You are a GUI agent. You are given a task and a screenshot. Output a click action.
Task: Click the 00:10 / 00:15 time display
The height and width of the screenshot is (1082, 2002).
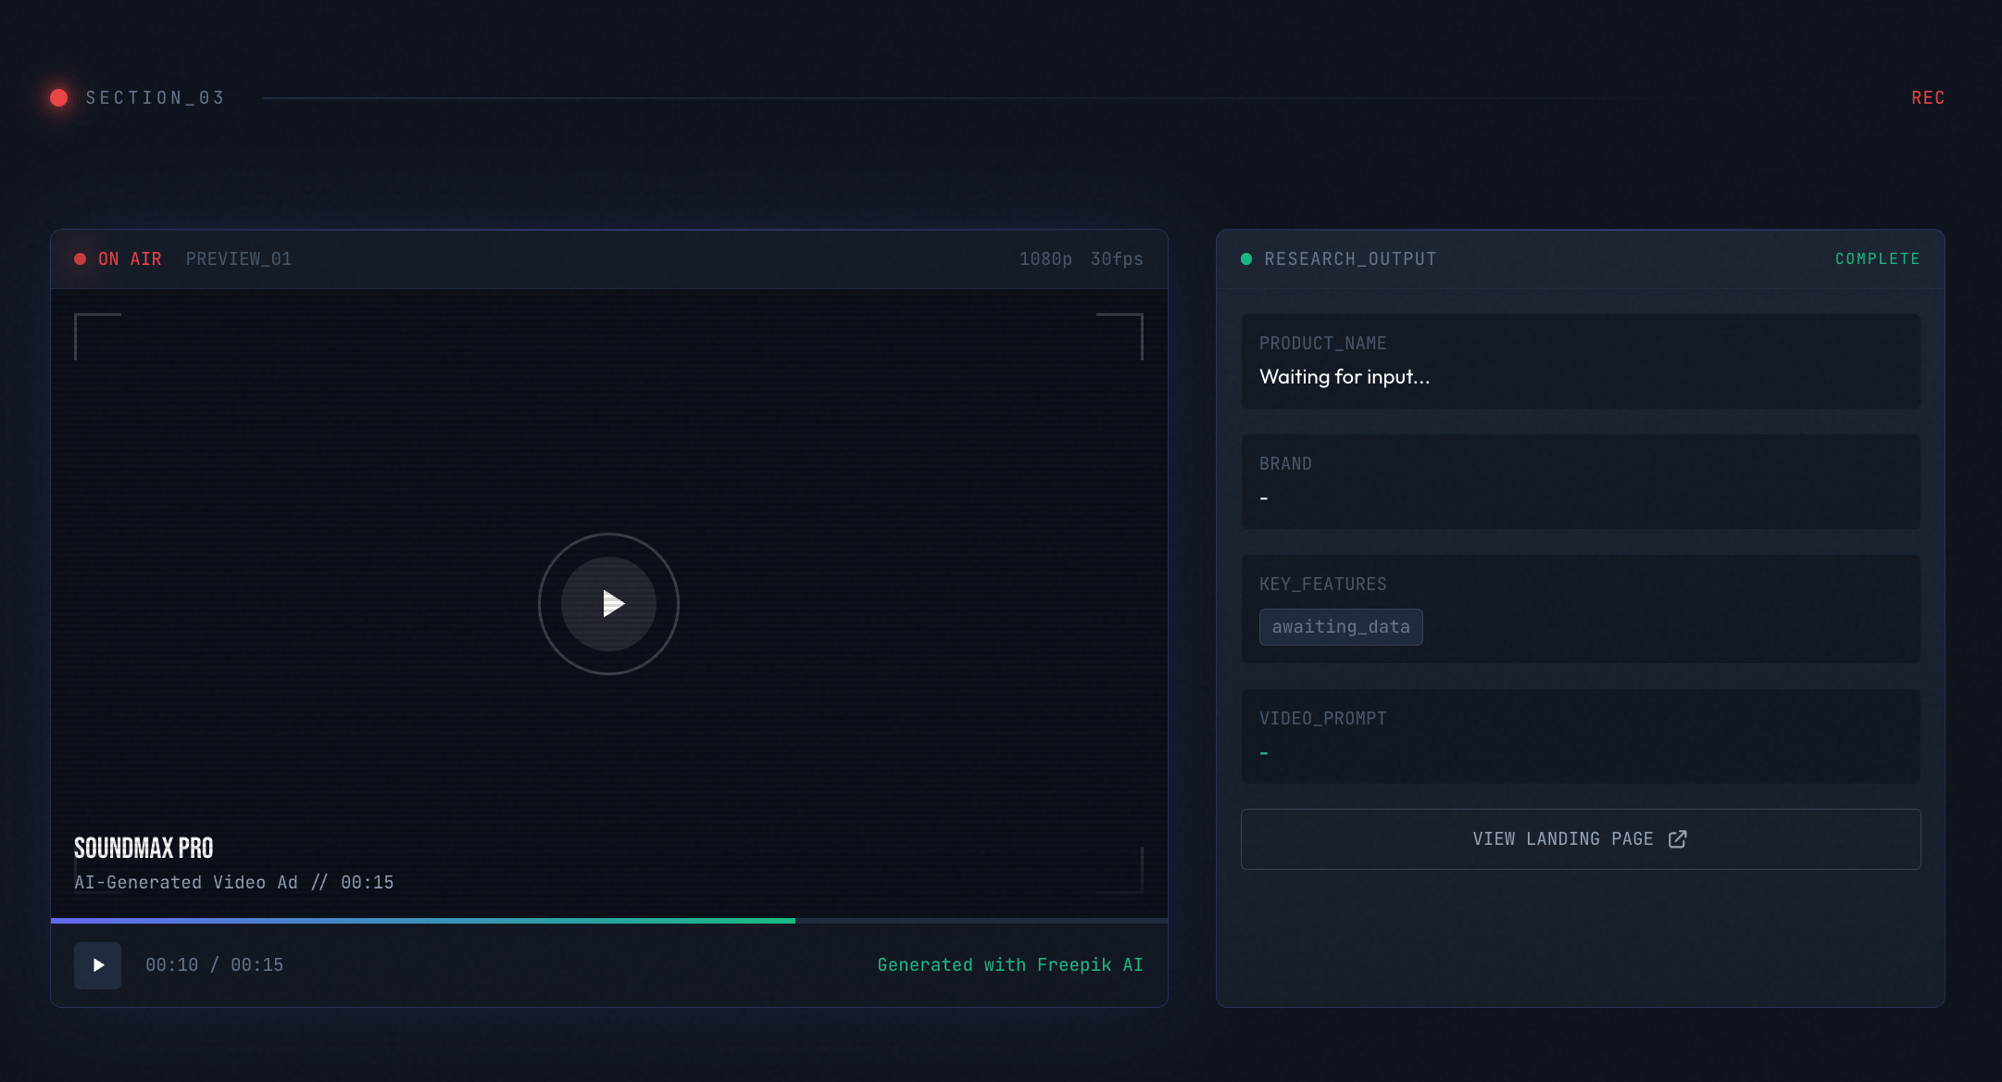pyautogui.click(x=214, y=965)
